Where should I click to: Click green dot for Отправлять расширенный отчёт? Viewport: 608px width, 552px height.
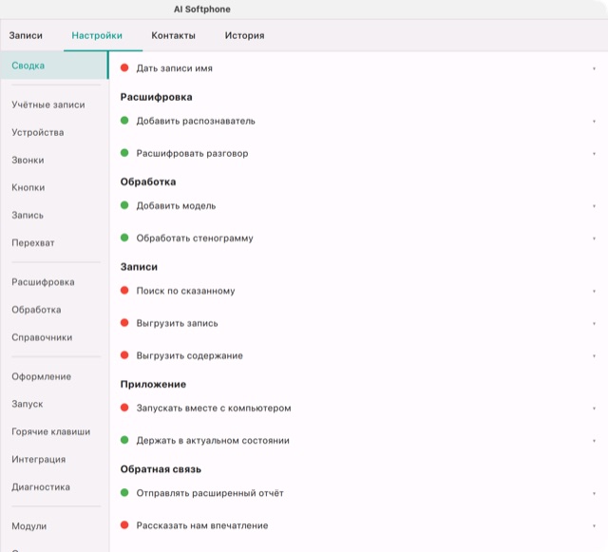[124, 493]
